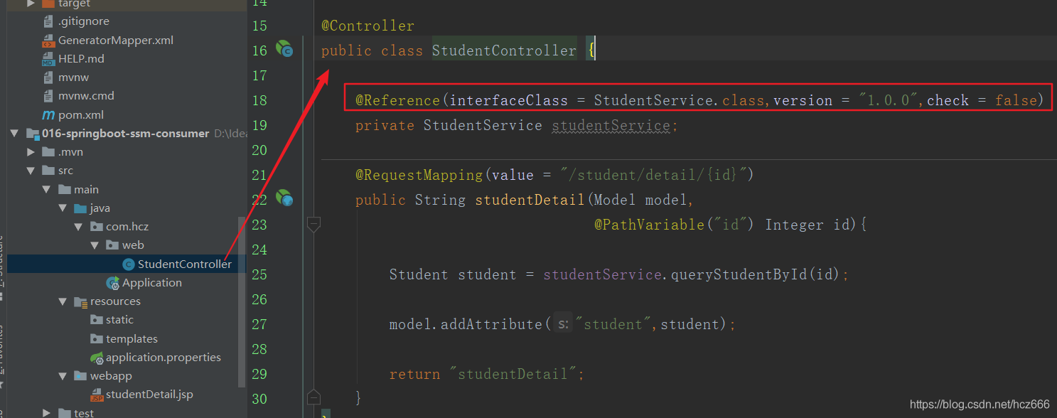Select StudentController in the project tree
The height and width of the screenshot is (418, 1057).
coord(184,264)
